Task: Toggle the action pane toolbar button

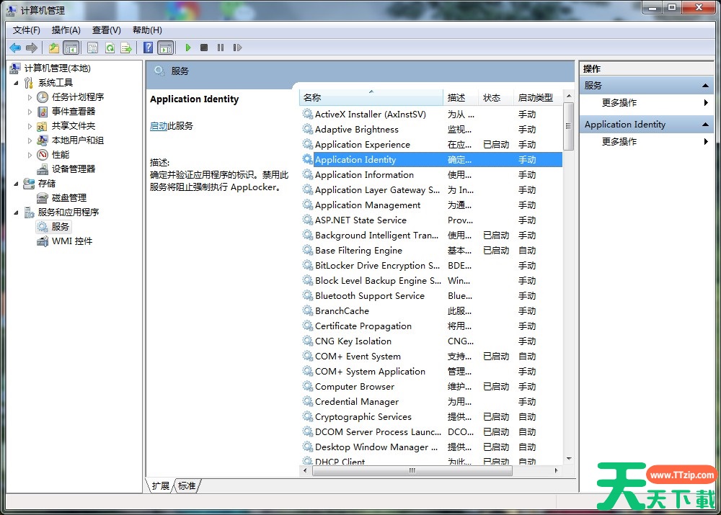Action: tap(166, 48)
